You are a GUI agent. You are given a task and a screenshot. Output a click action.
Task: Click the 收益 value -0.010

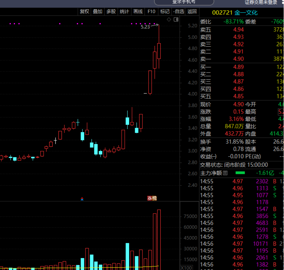(x=236, y=156)
